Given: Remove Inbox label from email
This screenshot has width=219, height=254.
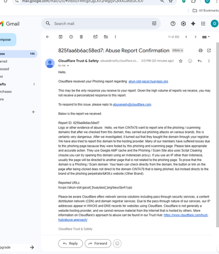Looking at the screenshot, I should pos(182,50).
